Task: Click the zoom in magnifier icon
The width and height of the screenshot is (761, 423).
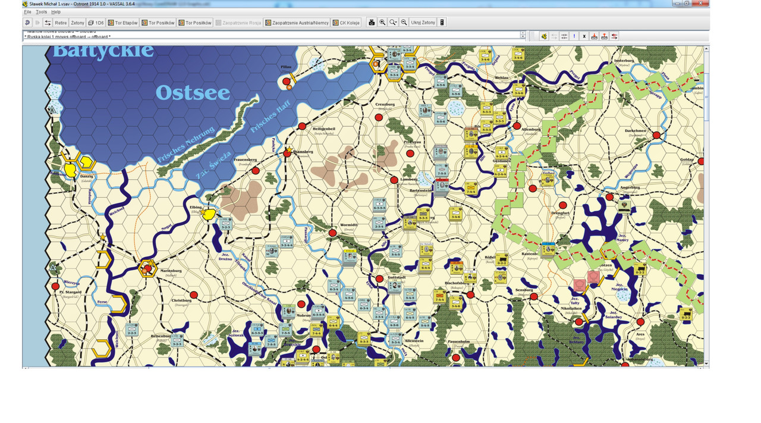Action: 382,23
